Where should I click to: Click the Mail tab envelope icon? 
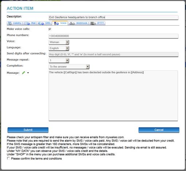[x=27, y=23]
